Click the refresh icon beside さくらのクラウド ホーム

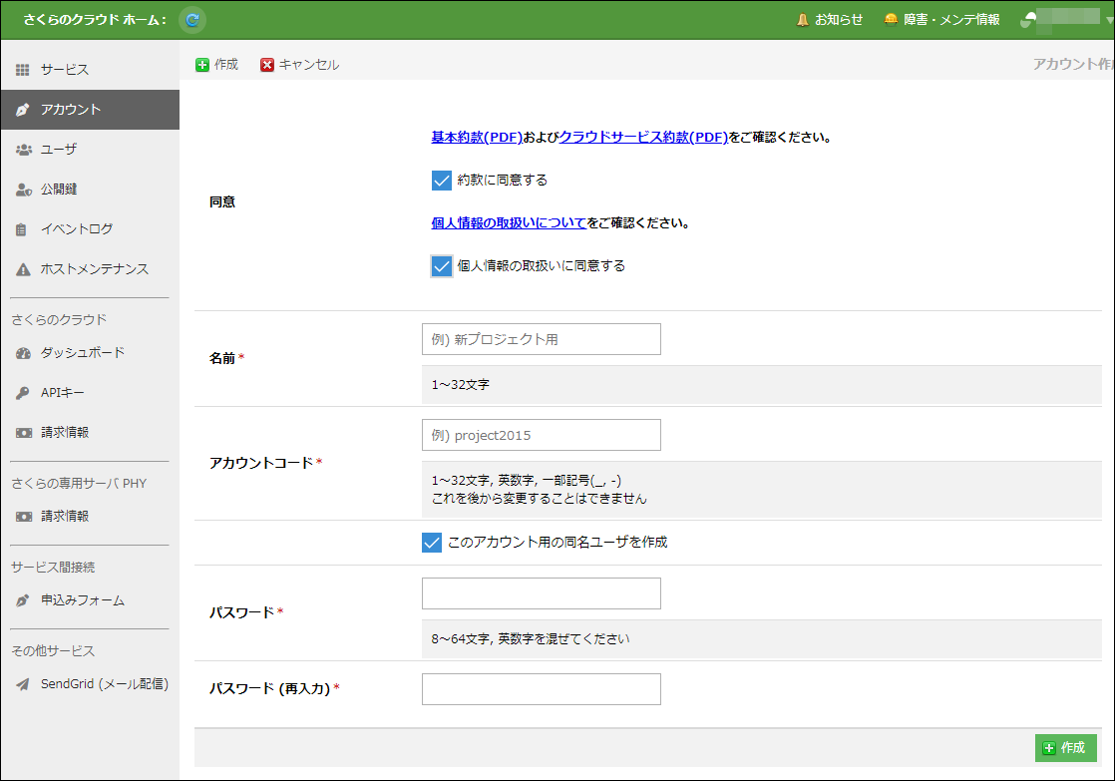pyautogui.click(x=192, y=19)
